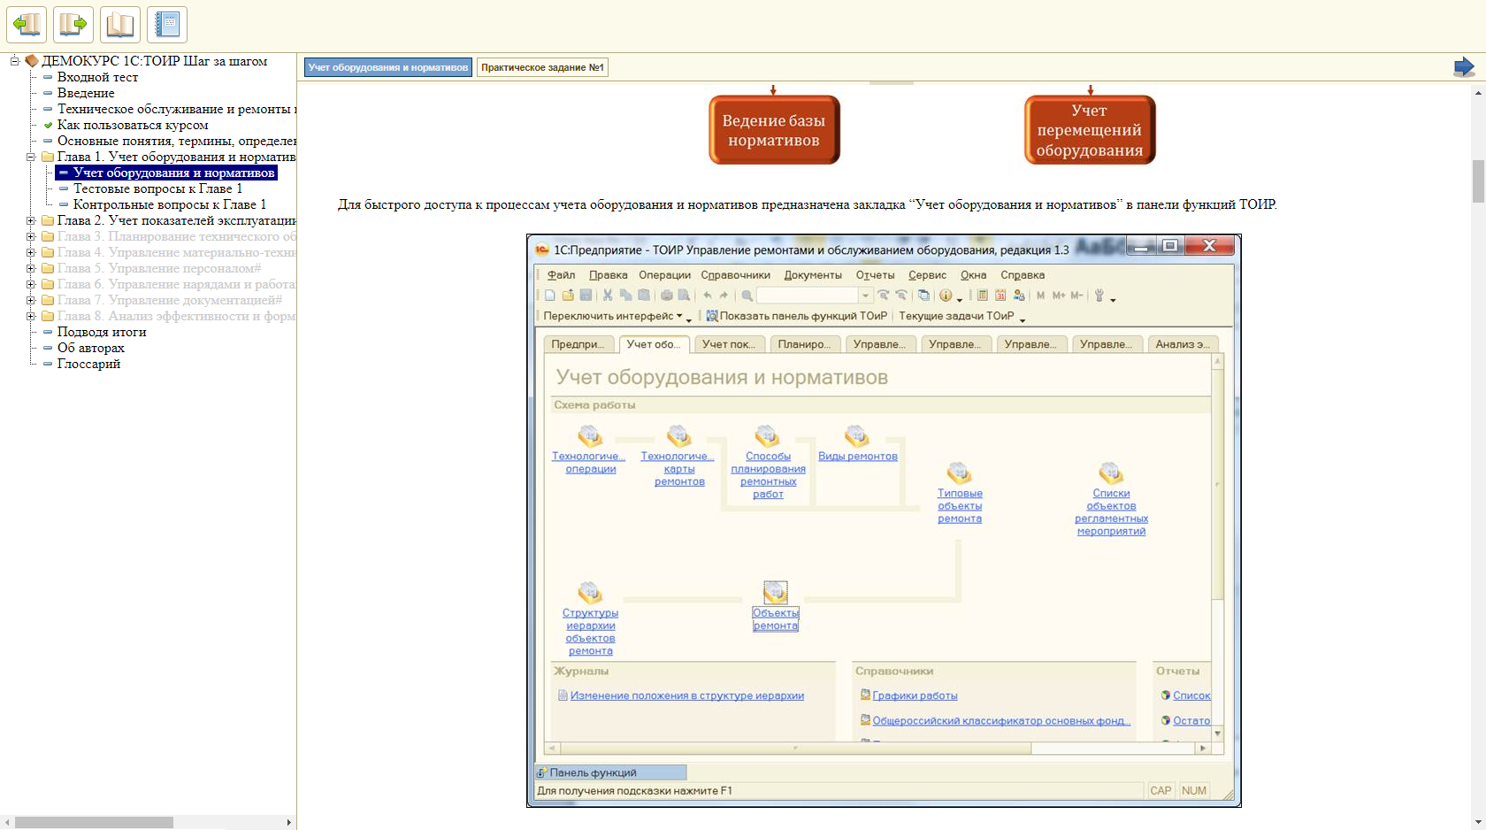Image resolution: width=1486 pixels, height=830 pixels.
Task: Click 'Структуры иерархии объектов ремонта' icon
Action: coord(590,593)
